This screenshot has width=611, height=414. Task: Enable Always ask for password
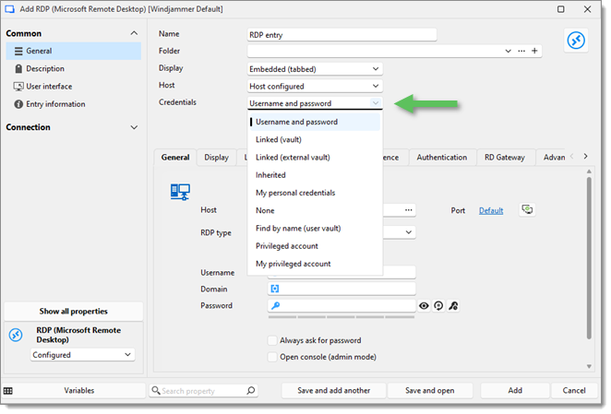click(272, 341)
